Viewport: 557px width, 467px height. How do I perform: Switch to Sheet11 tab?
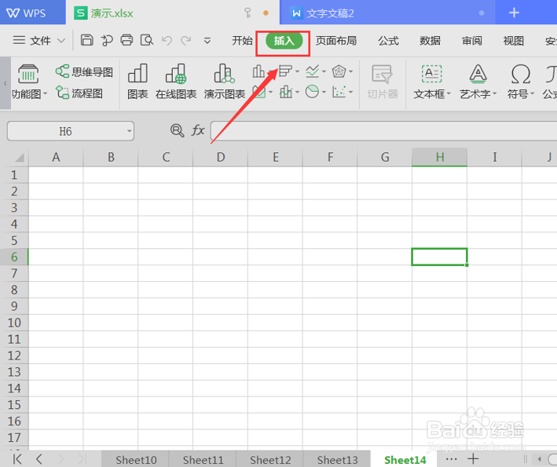[203, 460]
